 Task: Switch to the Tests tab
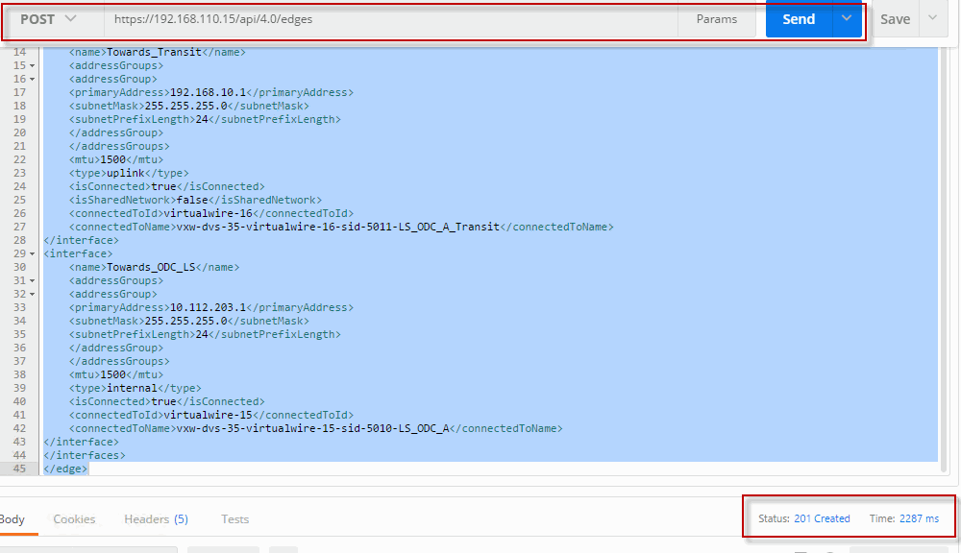pos(234,519)
